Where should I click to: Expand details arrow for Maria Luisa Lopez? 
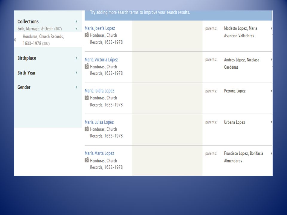(x=271, y=122)
